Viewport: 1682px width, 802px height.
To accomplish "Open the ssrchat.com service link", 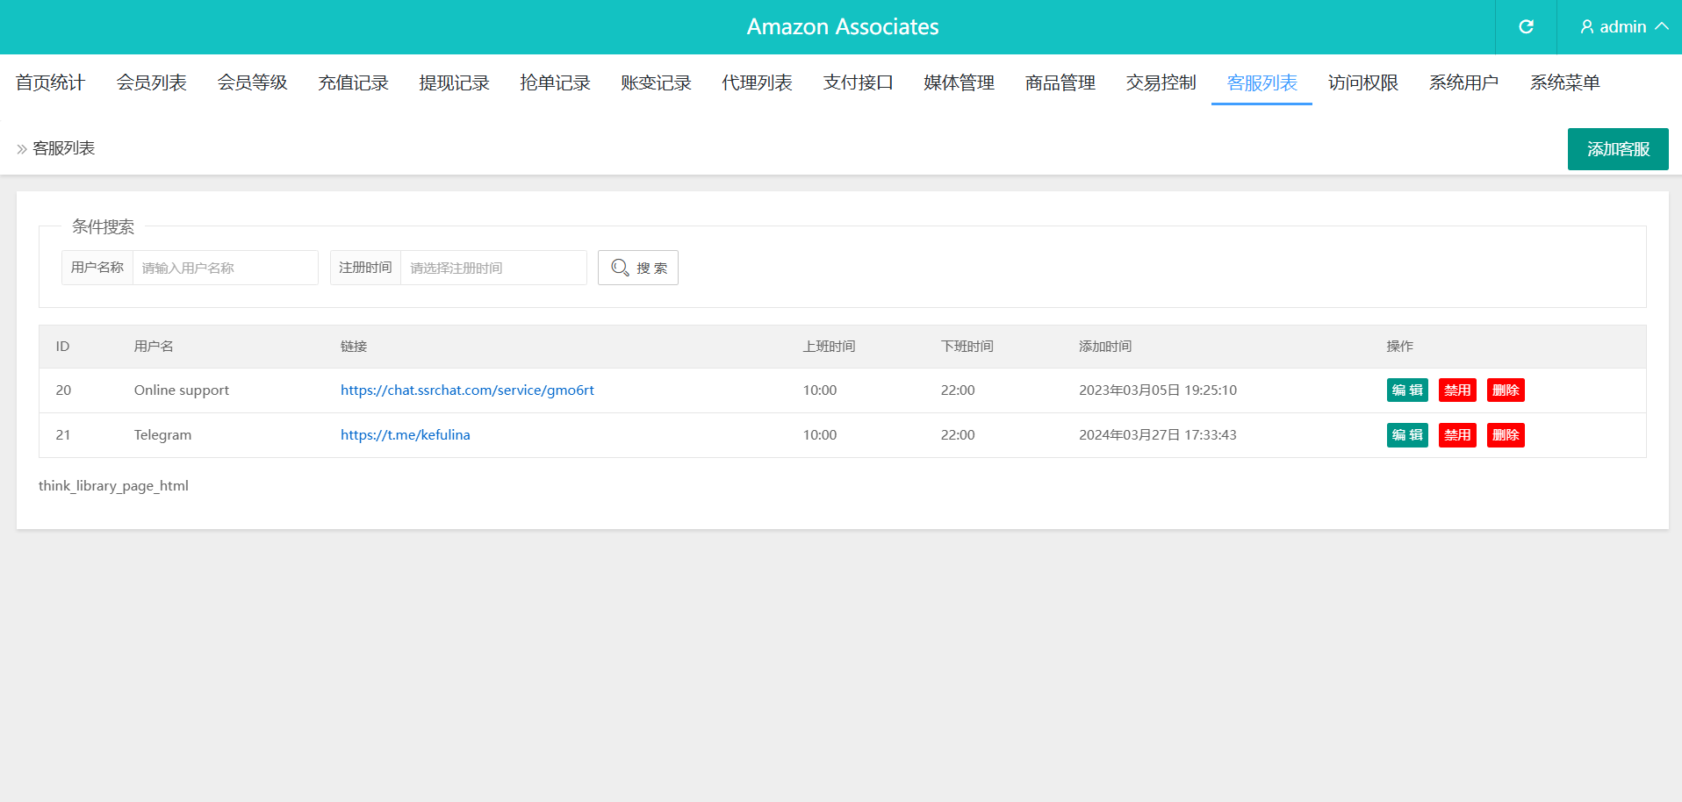I will (467, 390).
